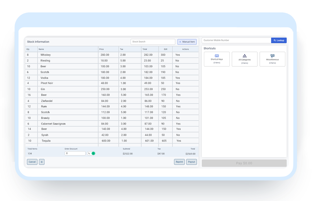
Task: Open the Shortcut Keys tile
Action: coord(217,59)
